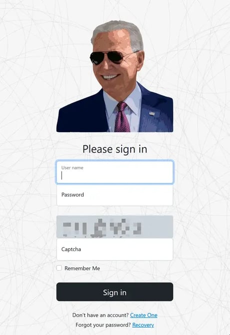
Task: Click the pixelated captcha image
Action: (x=115, y=227)
